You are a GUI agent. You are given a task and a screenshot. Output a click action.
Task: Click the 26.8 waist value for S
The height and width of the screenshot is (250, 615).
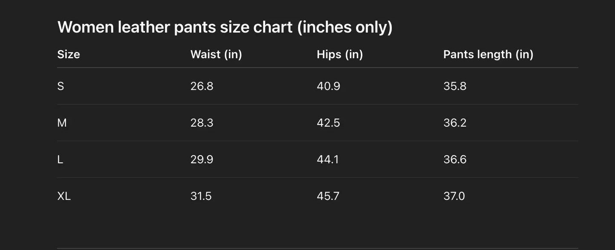pos(202,86)
